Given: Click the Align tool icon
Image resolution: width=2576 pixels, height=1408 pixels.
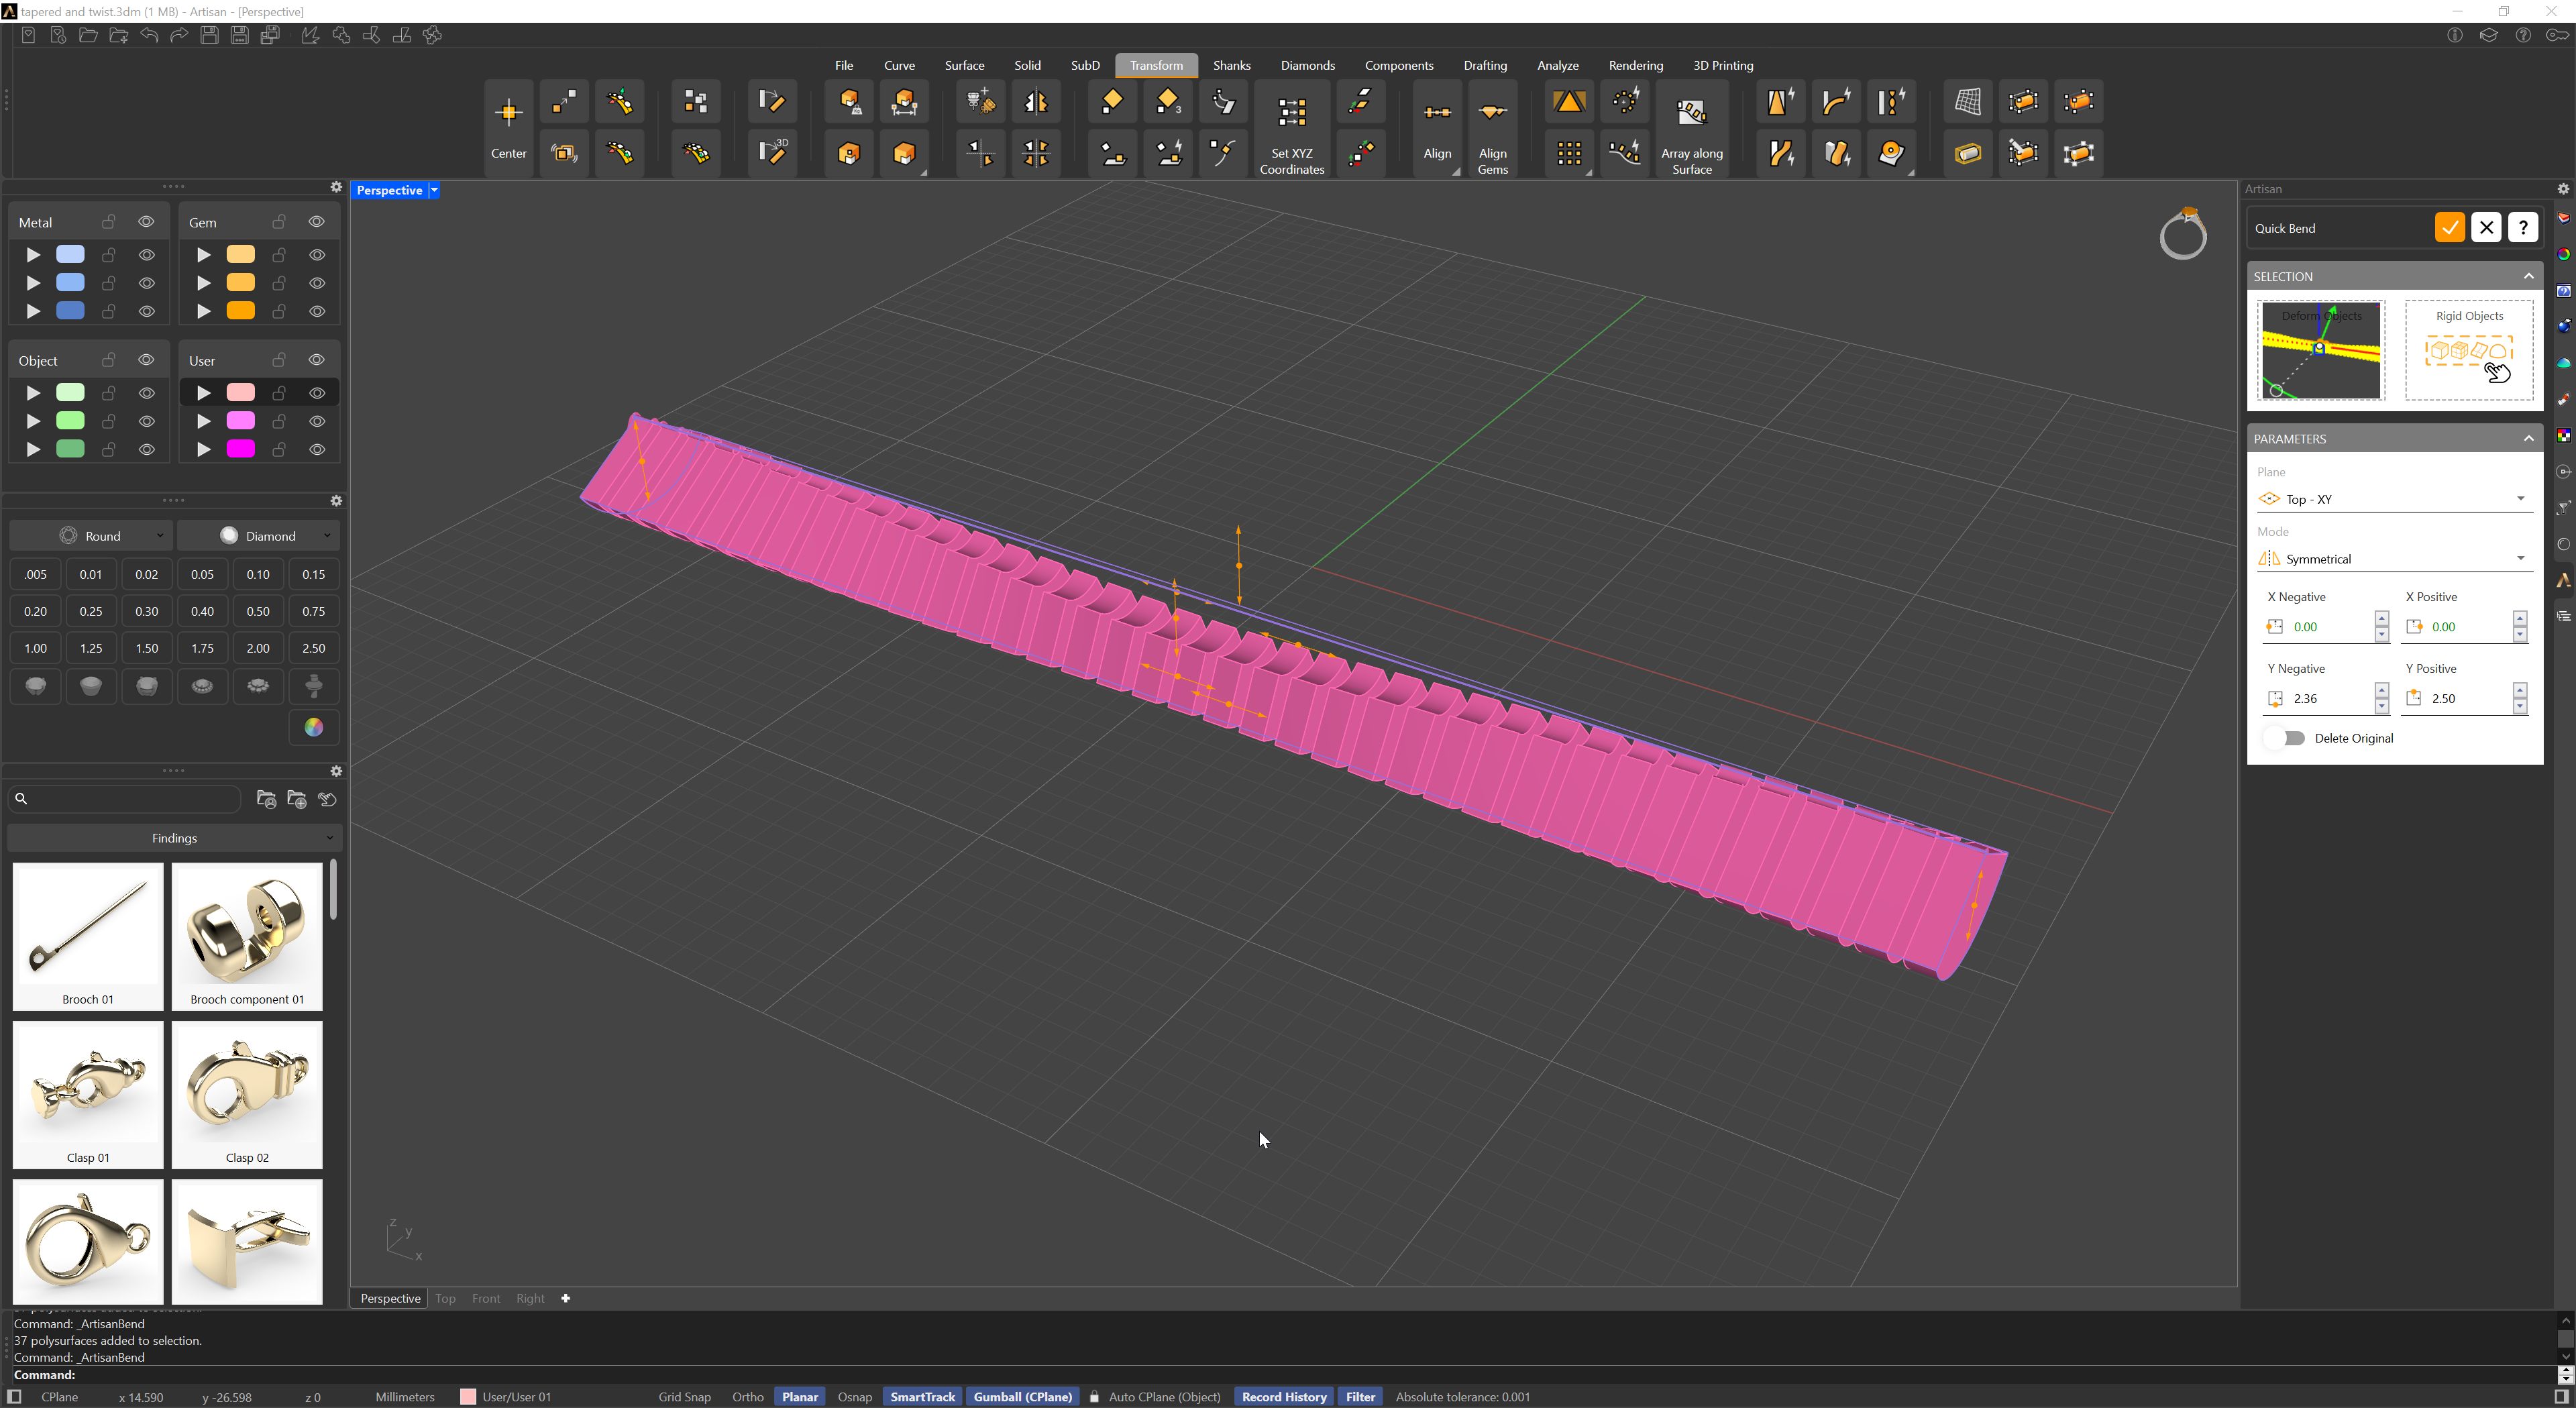Looking at the screenshot, I should [x=1437, y=113].
